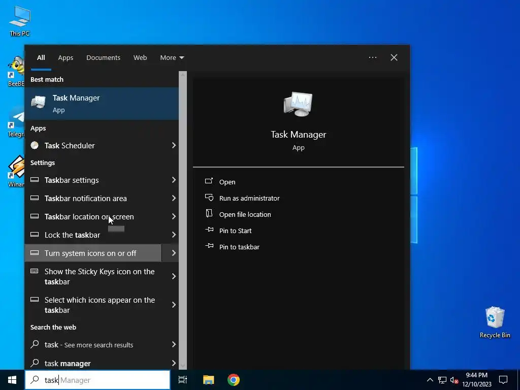The height and width of the screenshot is (390, 520).
Task: Switch to the Apps search tab
Action: [x=66, y=58]
